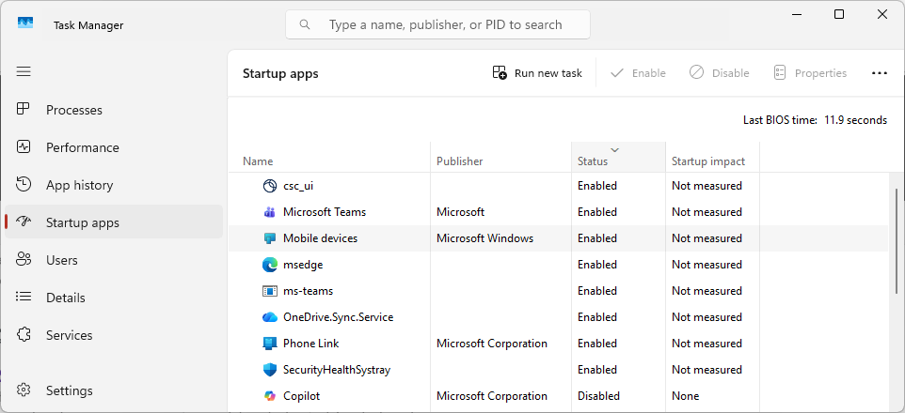Open the App history page
Screen dimensions: 905x413
coord(114,185)
